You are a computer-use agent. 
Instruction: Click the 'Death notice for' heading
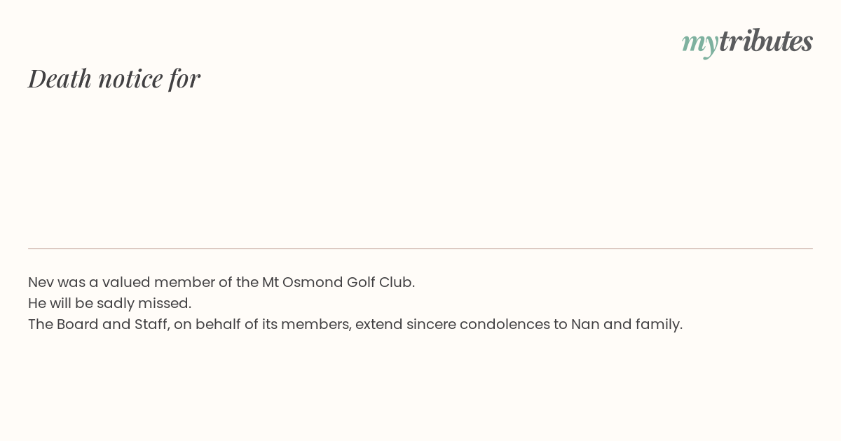(114, 78)
